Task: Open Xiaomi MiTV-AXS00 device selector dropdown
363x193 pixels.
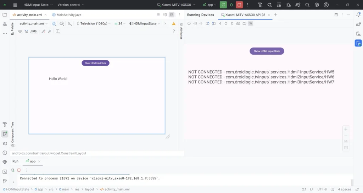Action: click(176, 5)
